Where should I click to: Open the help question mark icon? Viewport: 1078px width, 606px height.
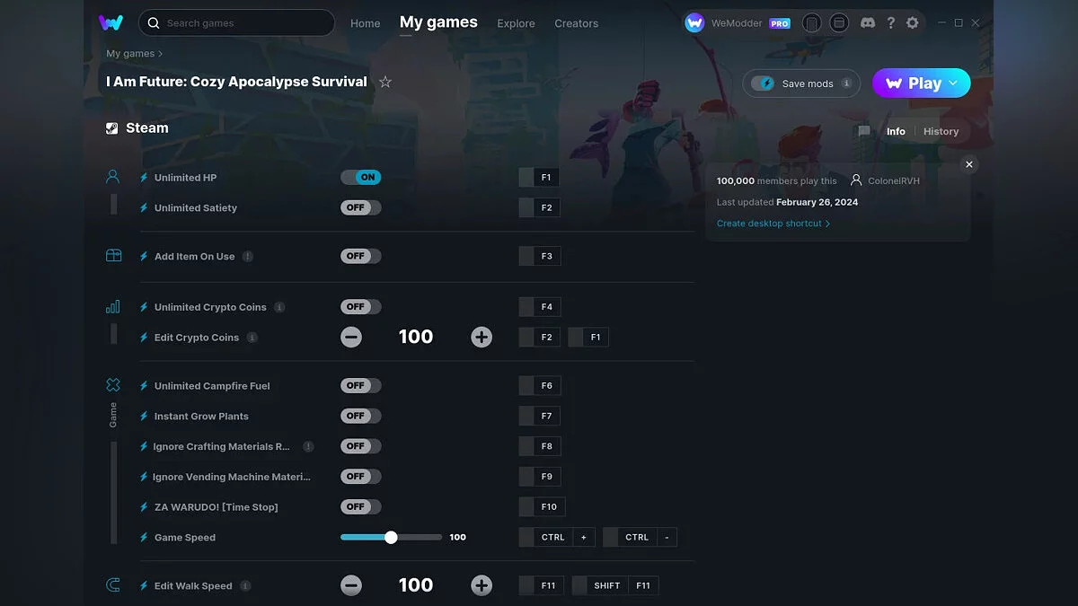click(890, 22)
